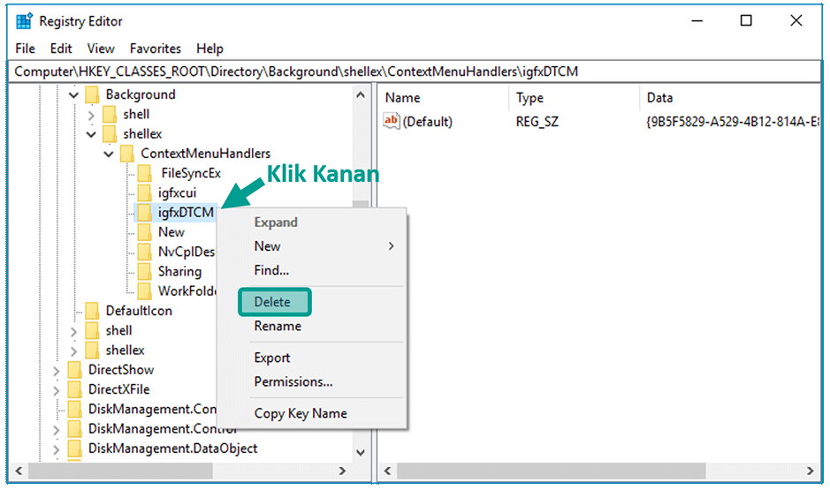Select the FileSyncEx key
This screenshot has width=830, height=490.
point(191,173)
